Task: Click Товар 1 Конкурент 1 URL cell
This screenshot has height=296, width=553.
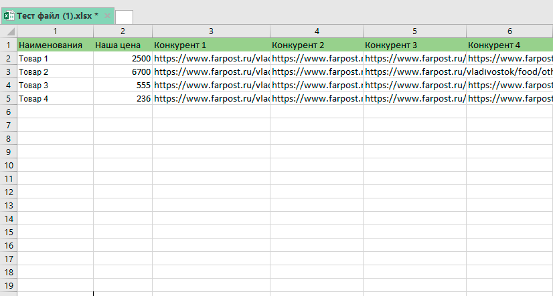Action: coord(211,58)
